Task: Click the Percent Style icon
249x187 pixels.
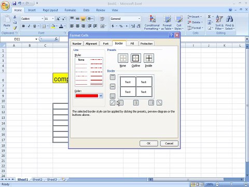Action: (121, 26)
